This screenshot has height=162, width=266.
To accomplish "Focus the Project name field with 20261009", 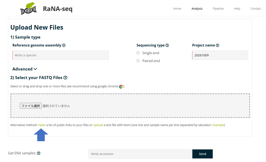I will pos(220,55).
